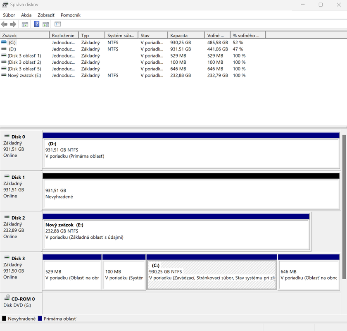Close the Správa diskov window
The height and width of the screenshot is (331, 347).
click(339, 5)
